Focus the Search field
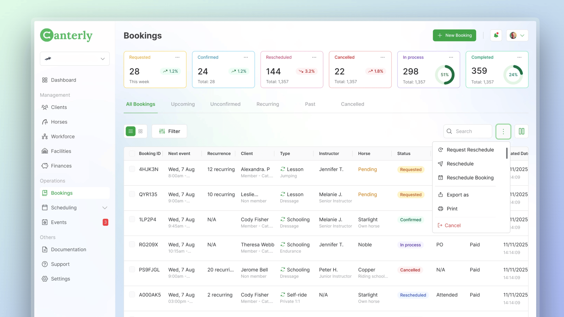Image resolution: width=564 pixels, height=317 pixels. [468, 131]
